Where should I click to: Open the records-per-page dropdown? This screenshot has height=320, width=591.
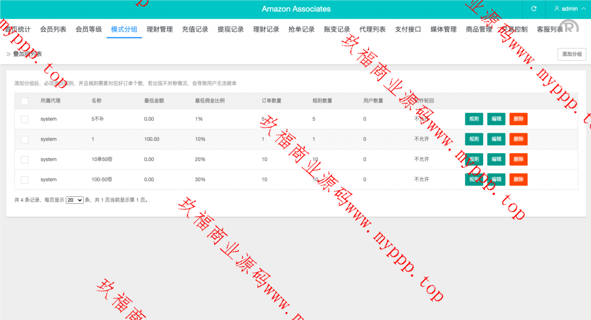click(74, 200)
